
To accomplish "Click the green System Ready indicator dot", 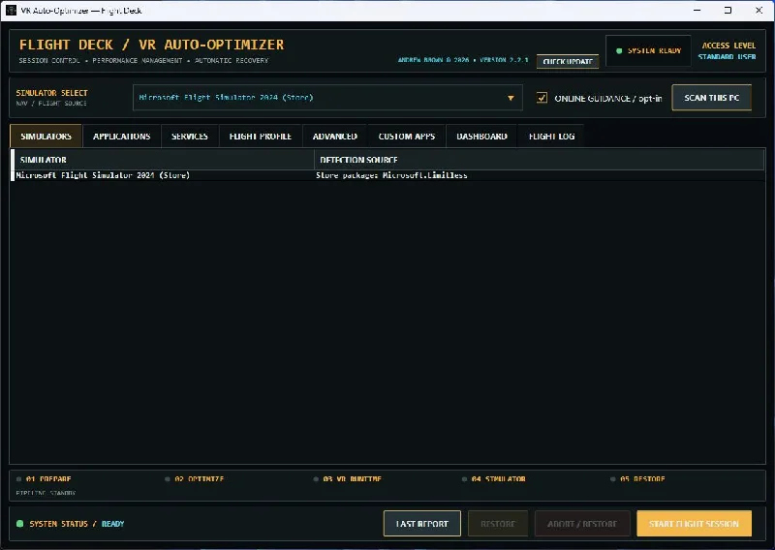I will coord(619,51).
